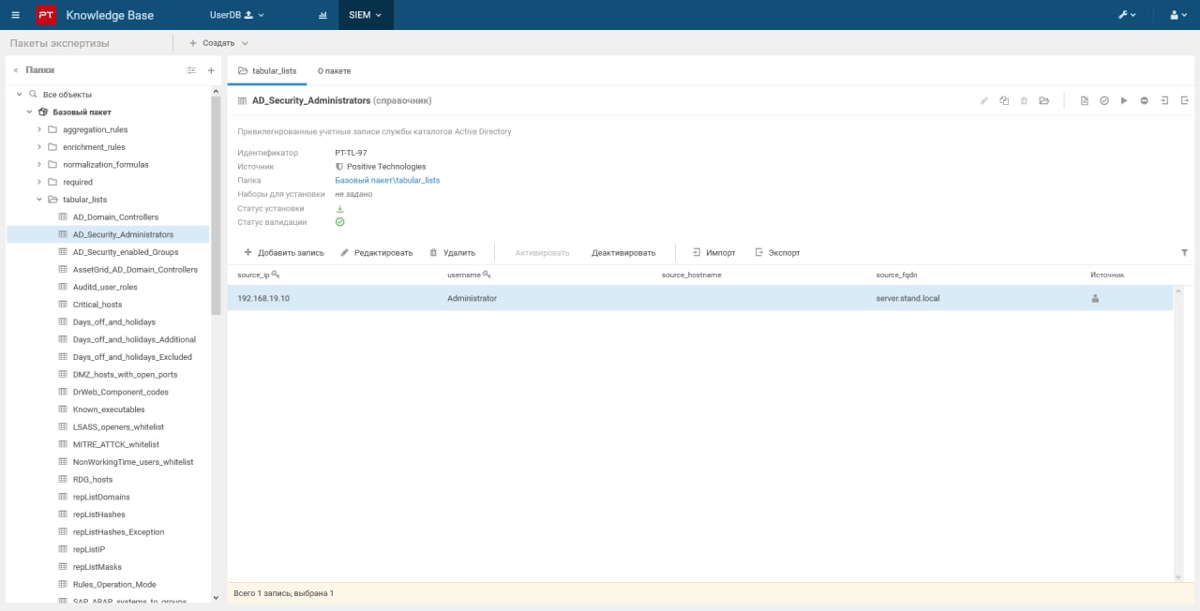Screen dimensions: 1200x611
Task: Click the Пакеты экспертизы header
Action: click(59, 43)
